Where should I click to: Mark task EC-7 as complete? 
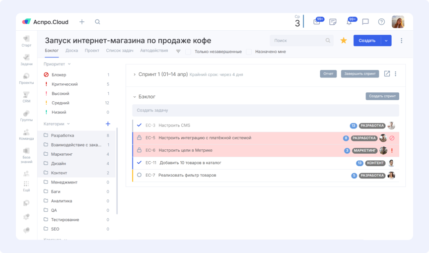coord(139,175)
